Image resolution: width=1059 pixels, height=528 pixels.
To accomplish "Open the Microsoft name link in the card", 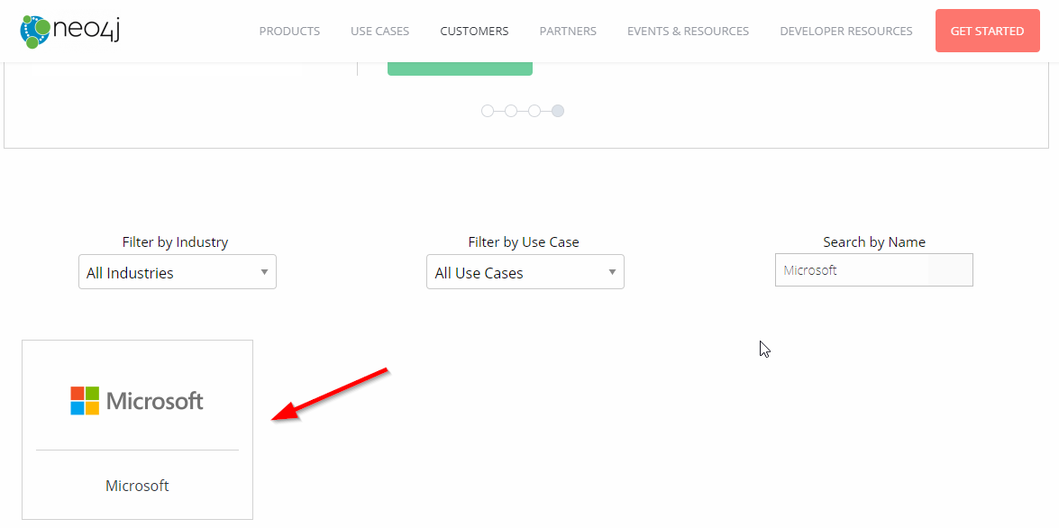I will pos(137,486).
